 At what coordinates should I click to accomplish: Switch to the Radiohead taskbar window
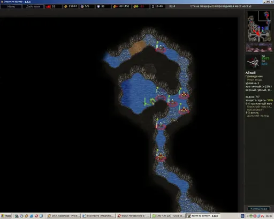coord(64,216)
